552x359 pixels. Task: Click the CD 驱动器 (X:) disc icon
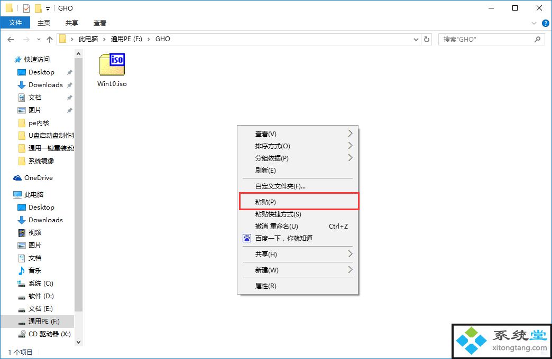click(x=22, y=334)
